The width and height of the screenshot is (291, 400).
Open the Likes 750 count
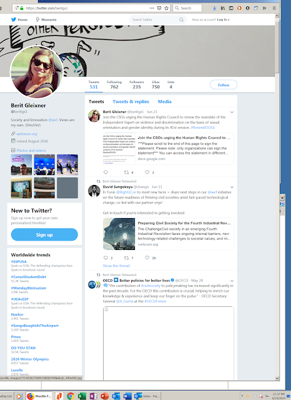point(155,85)
